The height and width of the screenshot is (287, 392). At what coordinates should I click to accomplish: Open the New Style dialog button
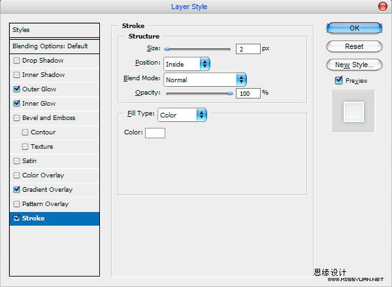(x=354, y=65)
